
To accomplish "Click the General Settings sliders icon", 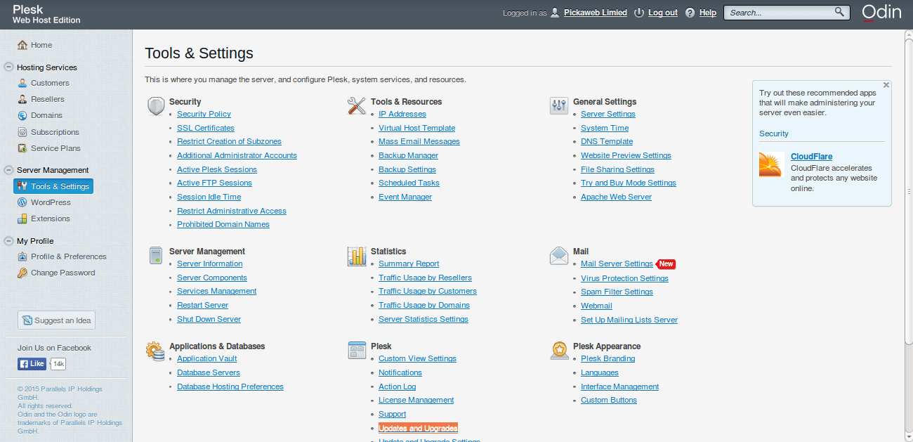I will [x=559, y=106].
